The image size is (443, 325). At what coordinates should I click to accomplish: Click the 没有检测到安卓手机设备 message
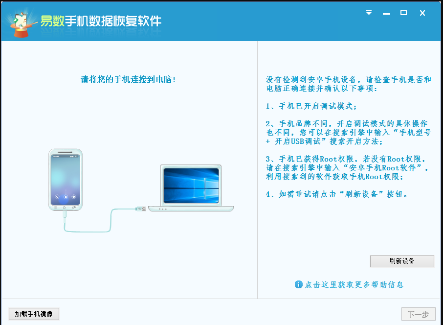[348, 84]
